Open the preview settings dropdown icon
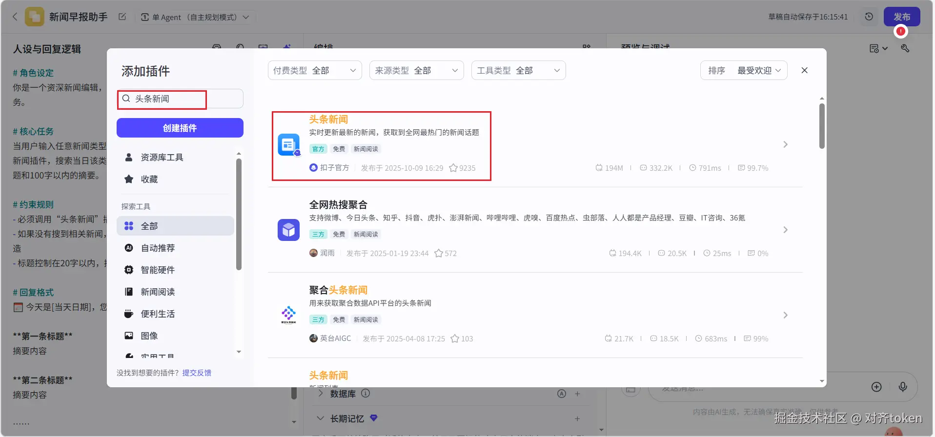The image size is (935, 437). [879, 48]
